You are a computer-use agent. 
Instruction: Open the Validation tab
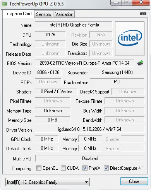pos(64,14)
